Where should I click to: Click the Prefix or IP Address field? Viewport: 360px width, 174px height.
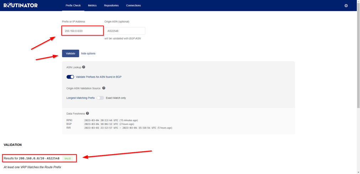click(83, 31)
